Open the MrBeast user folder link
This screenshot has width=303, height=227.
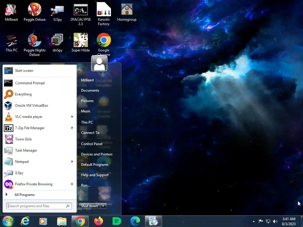click(x=87, y=80)
